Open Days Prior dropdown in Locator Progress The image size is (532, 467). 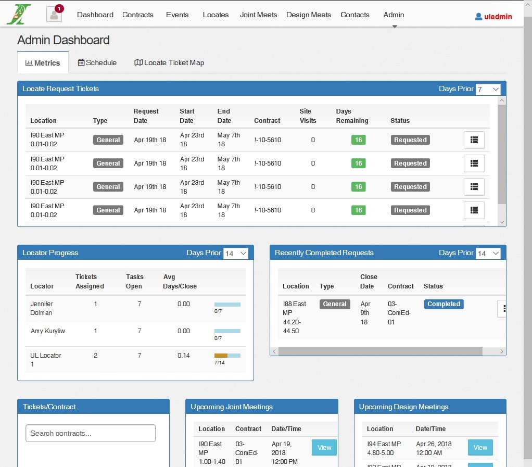pos(235,254)
